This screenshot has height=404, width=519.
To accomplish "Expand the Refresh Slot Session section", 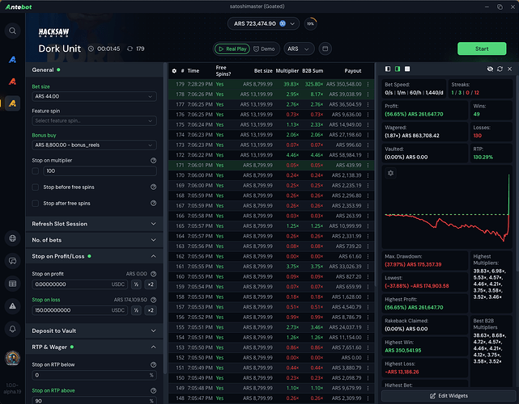I will tap(94, 224).
